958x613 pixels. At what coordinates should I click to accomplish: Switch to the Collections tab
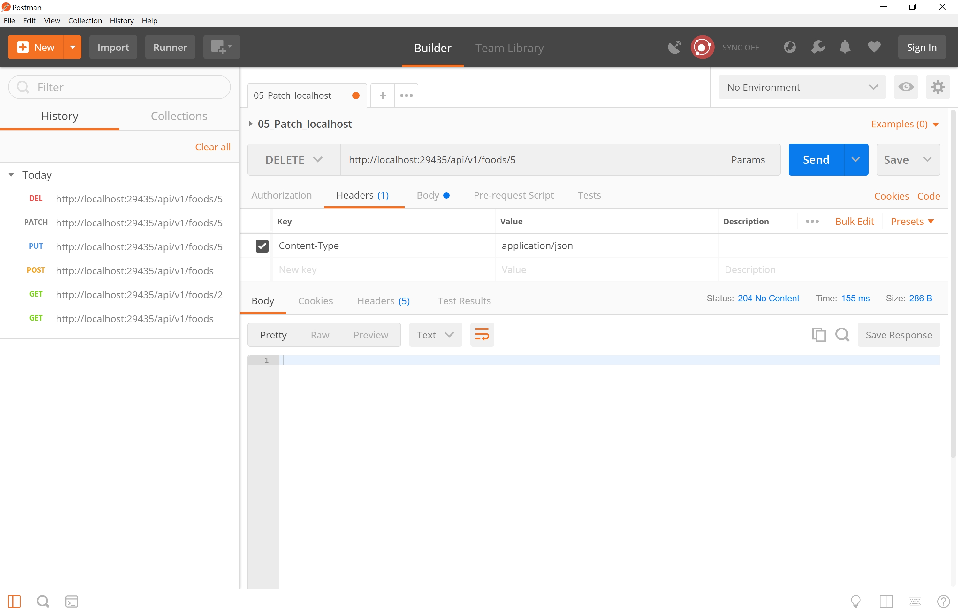179,116
